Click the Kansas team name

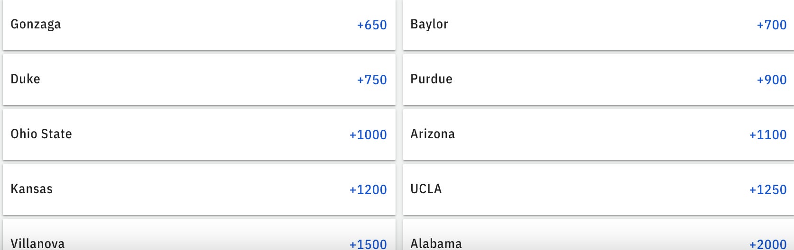pos(32,189)
